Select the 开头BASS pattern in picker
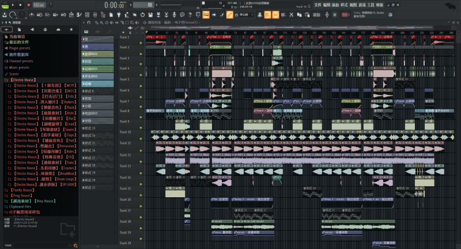 97,76
